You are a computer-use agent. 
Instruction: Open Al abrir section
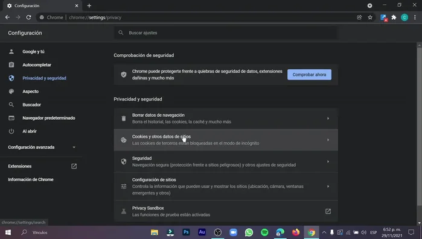tap(30, 131)
